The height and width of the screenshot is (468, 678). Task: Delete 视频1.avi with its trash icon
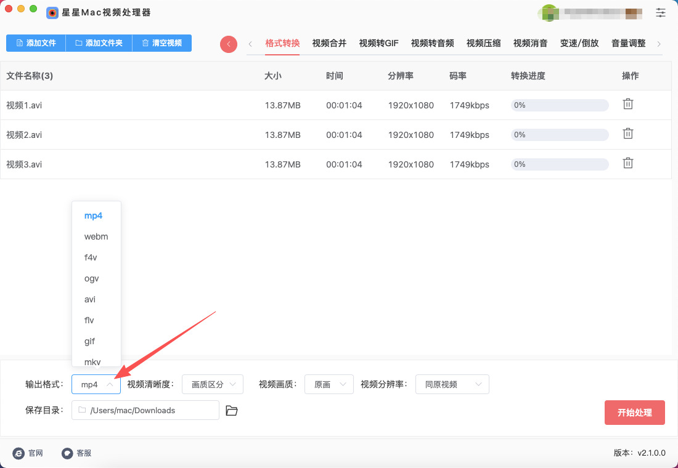627,104
